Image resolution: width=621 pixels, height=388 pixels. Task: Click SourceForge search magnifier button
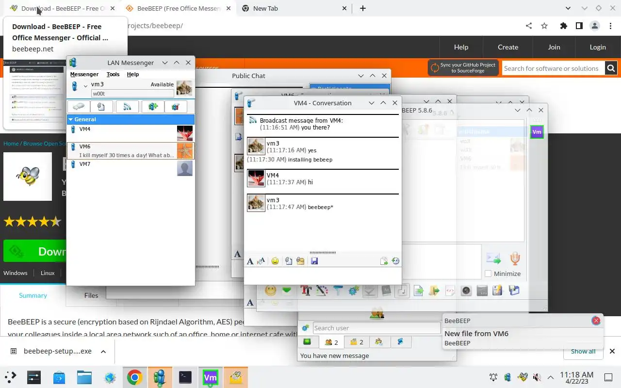click(611, 68)
